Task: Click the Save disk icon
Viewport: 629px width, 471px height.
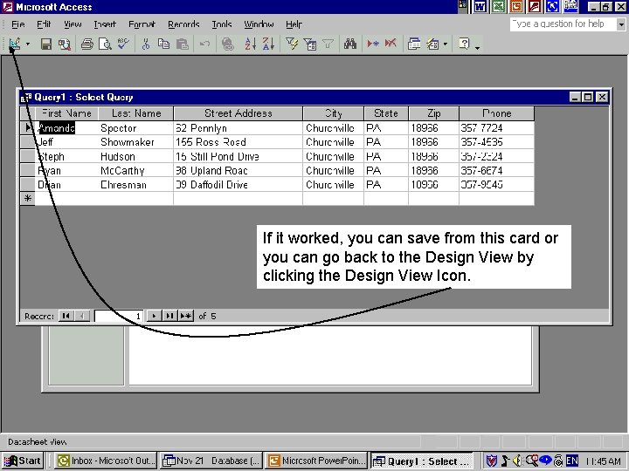Action: (46, 44)
